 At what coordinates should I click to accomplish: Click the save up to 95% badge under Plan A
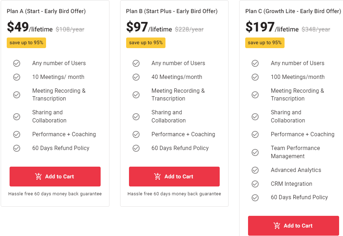26,42
